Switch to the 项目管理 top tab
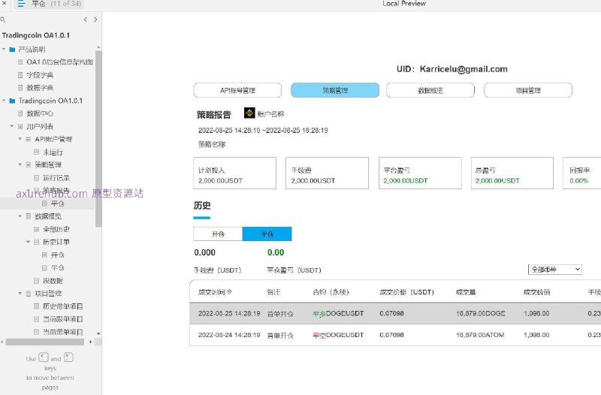Viewport: 601px width, 395px height. click(x=528, y=90)
